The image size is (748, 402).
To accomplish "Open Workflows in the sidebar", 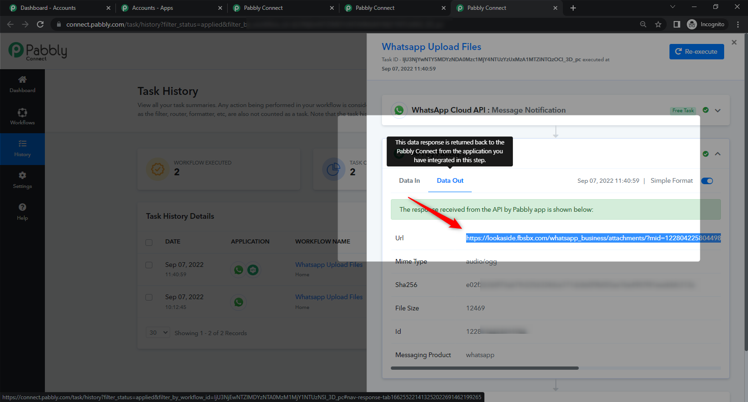I will [22, 117].
